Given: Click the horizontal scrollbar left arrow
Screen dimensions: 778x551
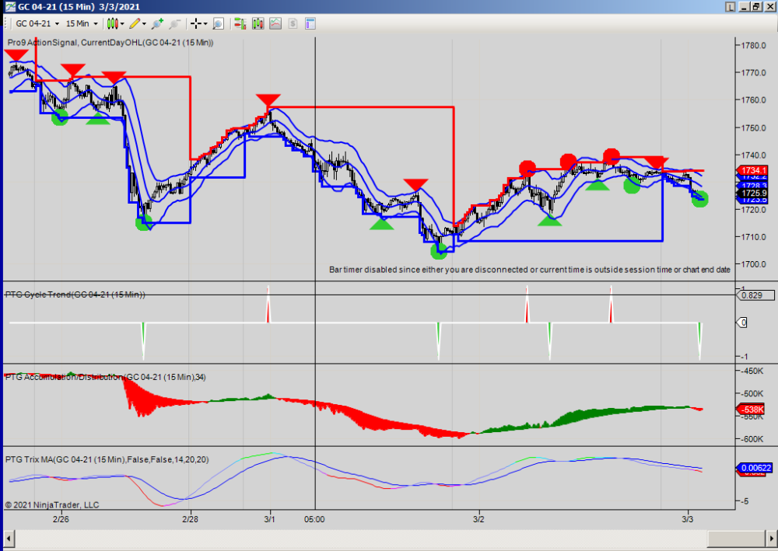Looking at the screenshot, I should pos(8,538).
